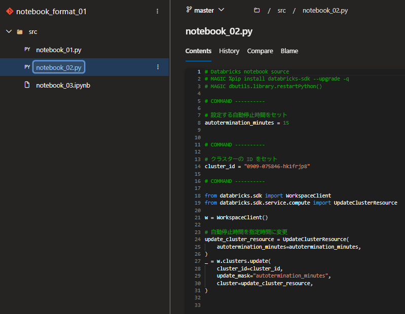Click update_cluster_resource assignment on line 24

pos(277,239)
